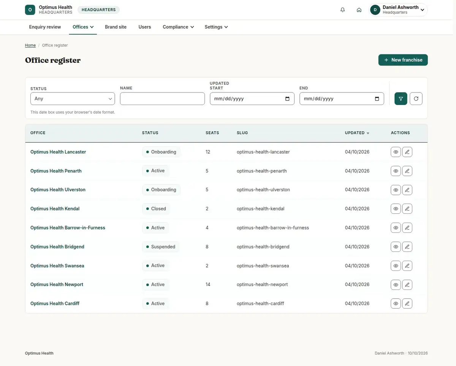
Task: Follow the Home breadcrumb link
Action: [30, 45]
